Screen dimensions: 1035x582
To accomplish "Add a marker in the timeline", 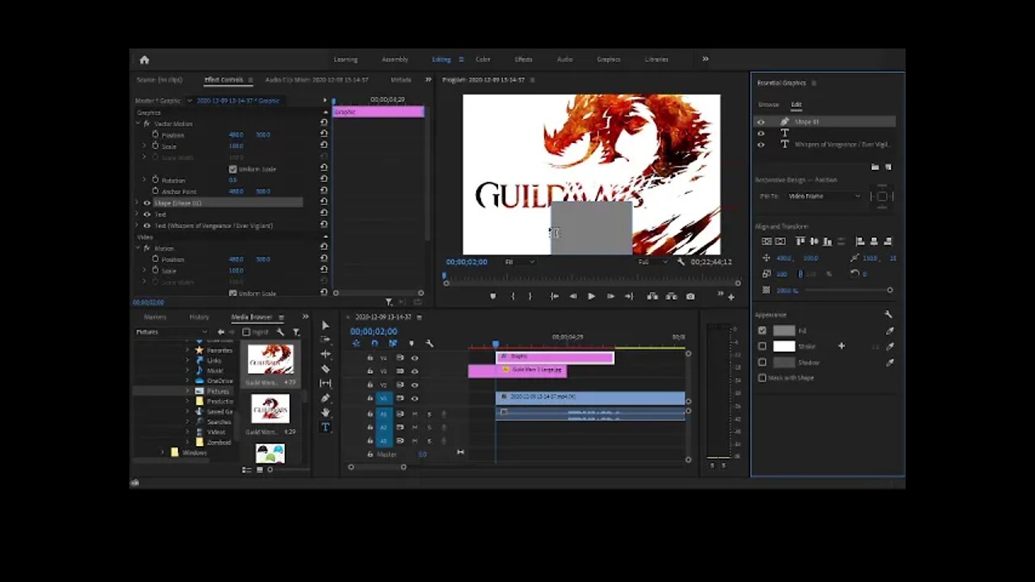I will (x=411, y=344).
